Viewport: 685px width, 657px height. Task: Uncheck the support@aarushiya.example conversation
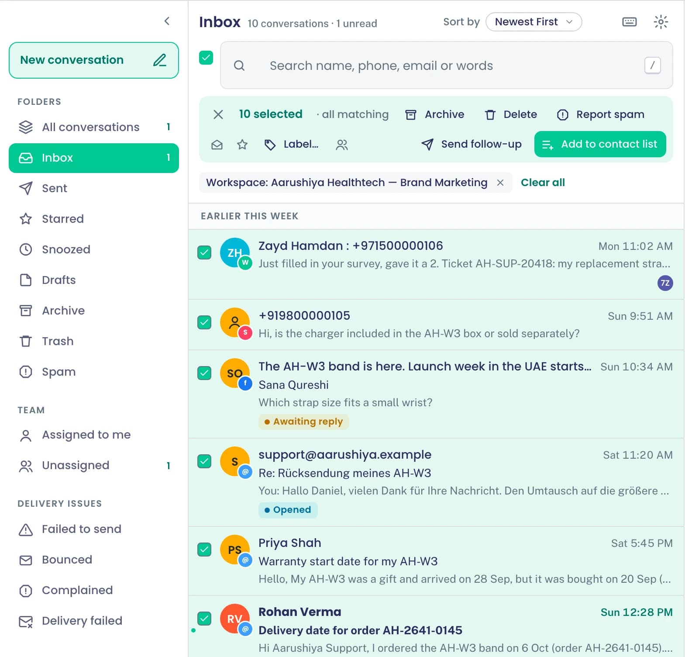point(204,461)
